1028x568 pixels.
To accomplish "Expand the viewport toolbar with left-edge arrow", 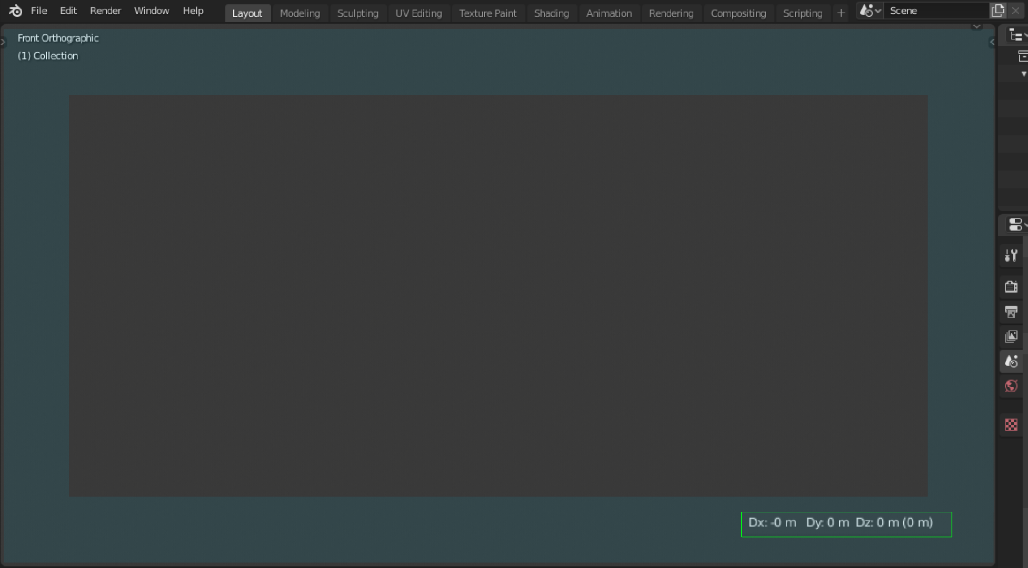I will coord(3,42).
